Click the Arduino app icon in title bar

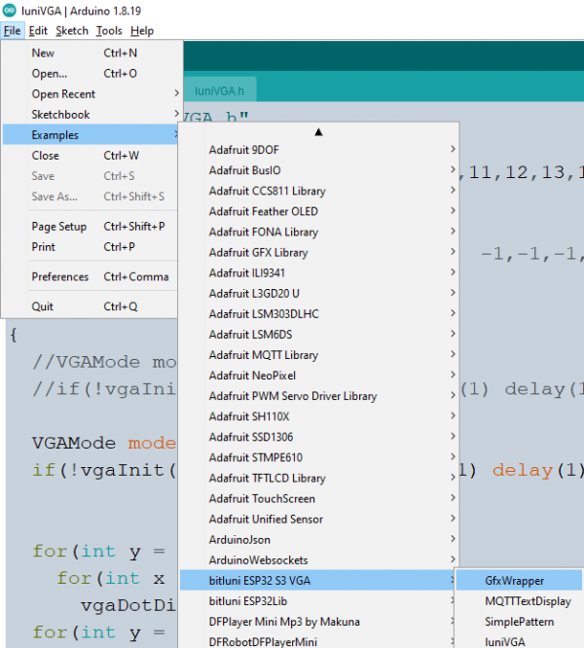(10, 10)
